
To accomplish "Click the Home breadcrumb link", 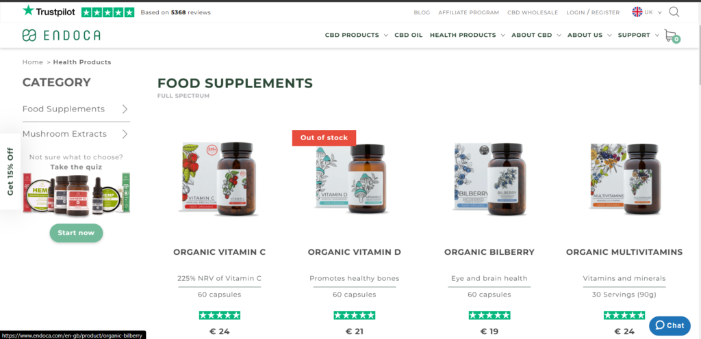I will [33, 62].
